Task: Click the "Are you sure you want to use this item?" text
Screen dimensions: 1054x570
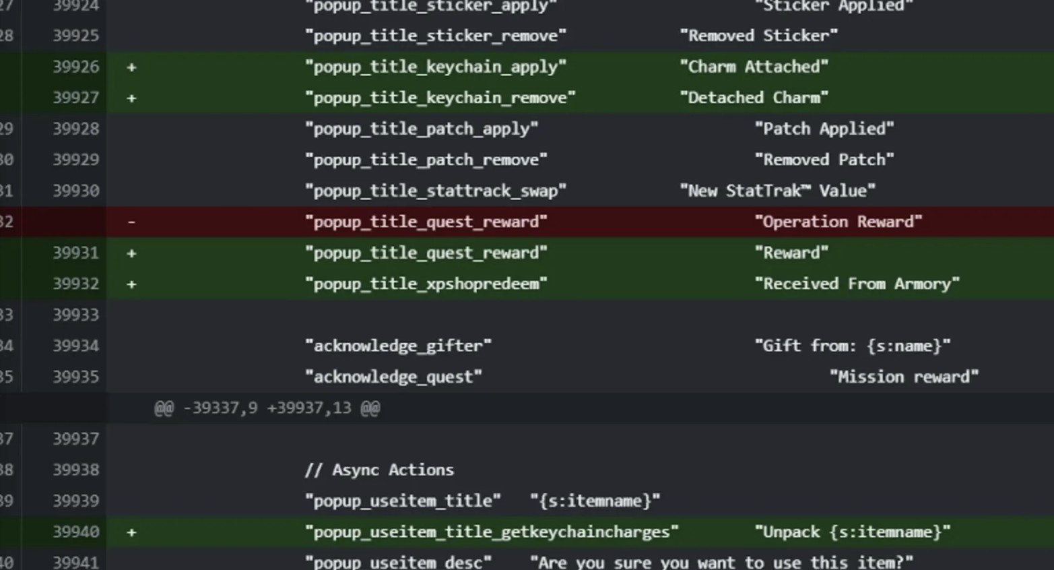Action: [721, 562]
